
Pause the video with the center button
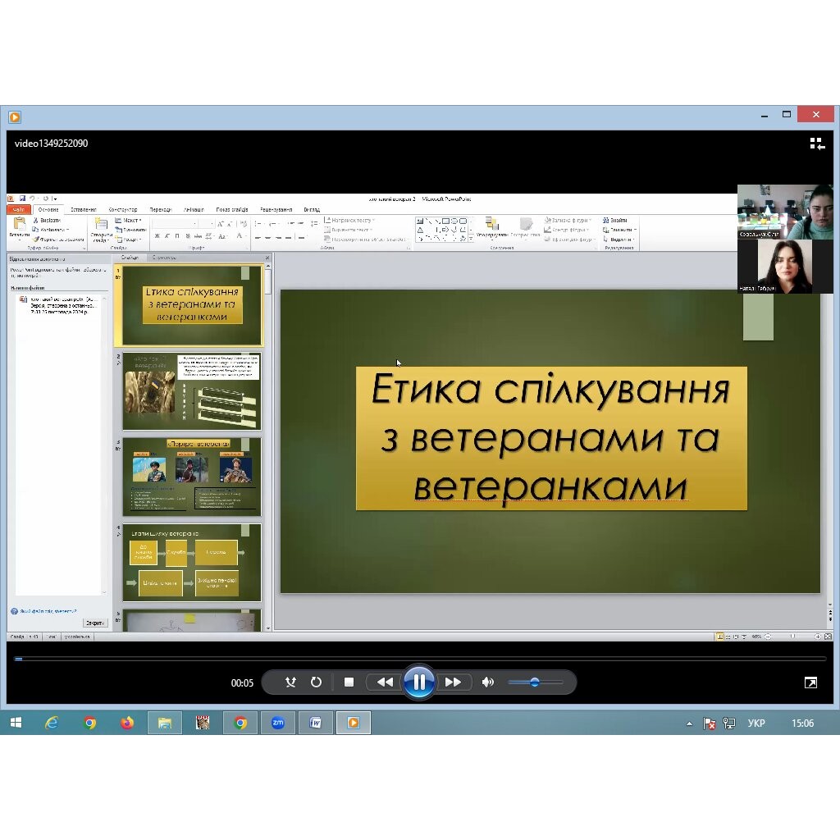click(418, 682)
